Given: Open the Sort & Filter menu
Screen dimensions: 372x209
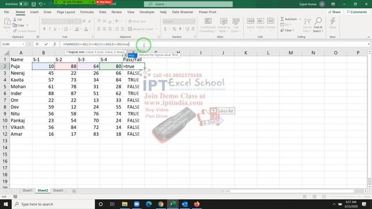Looking at the screenshot, I should tap(307, 25).
